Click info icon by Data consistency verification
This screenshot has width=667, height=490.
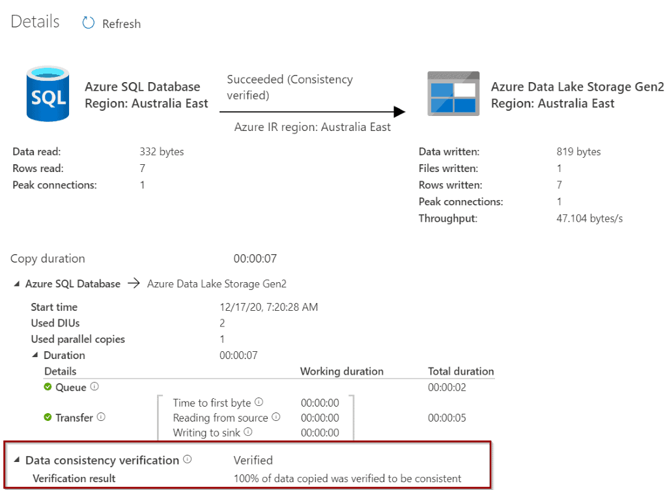[x=188, y=460]
